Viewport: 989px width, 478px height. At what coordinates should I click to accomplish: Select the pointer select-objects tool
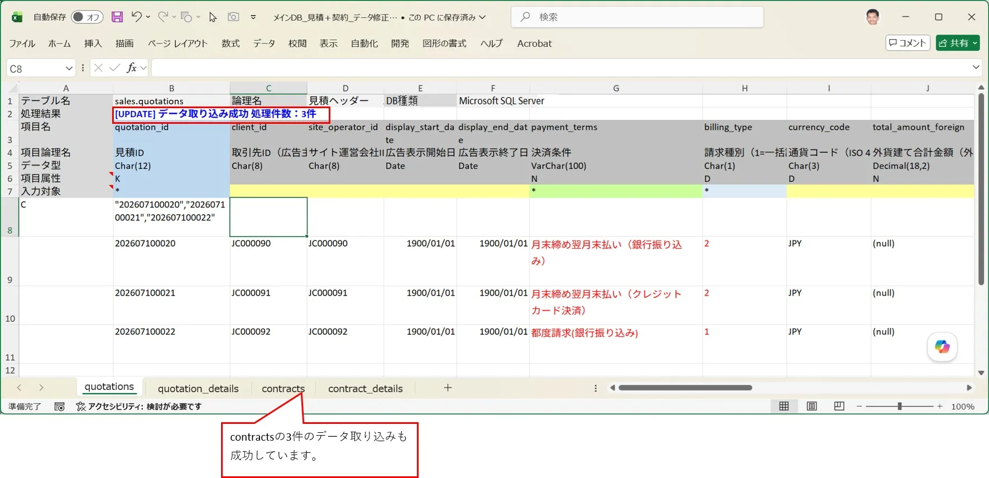pyautogui.click(x=213, y=17)
